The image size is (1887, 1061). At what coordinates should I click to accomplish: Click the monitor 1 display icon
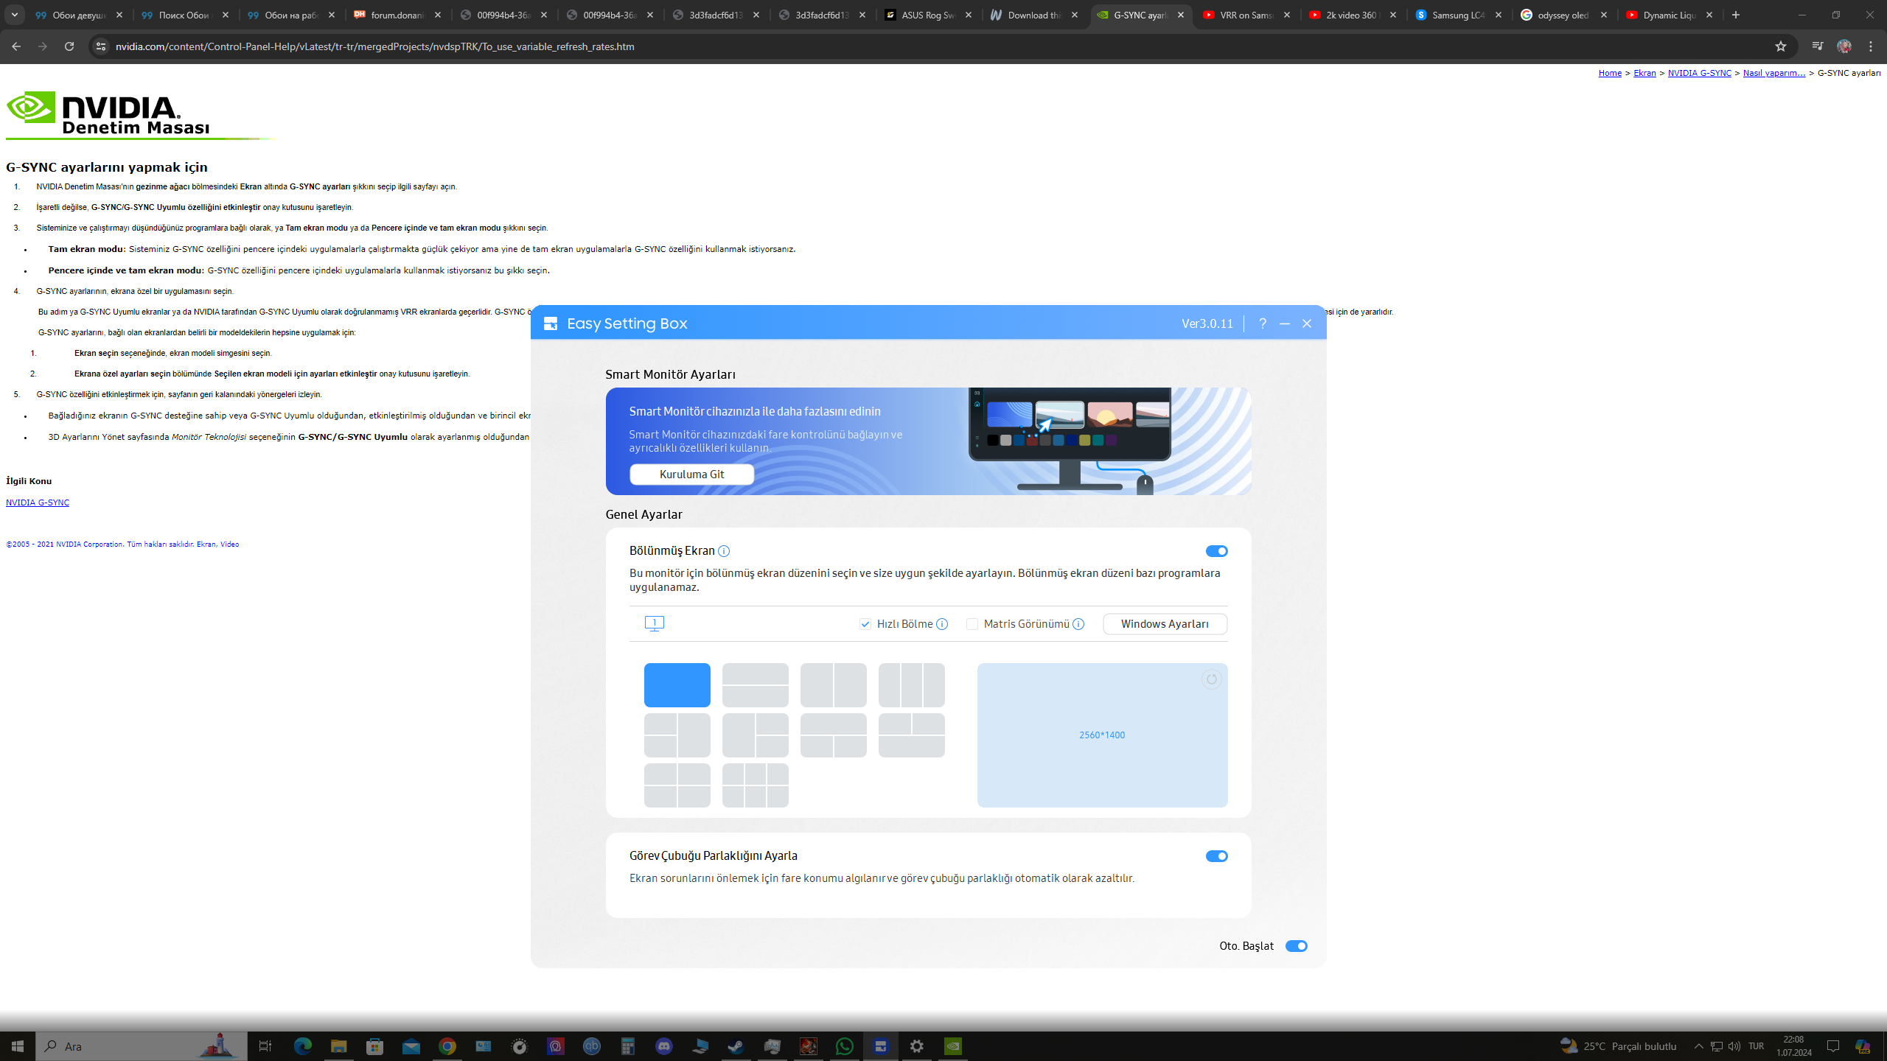tap(654, 623)
